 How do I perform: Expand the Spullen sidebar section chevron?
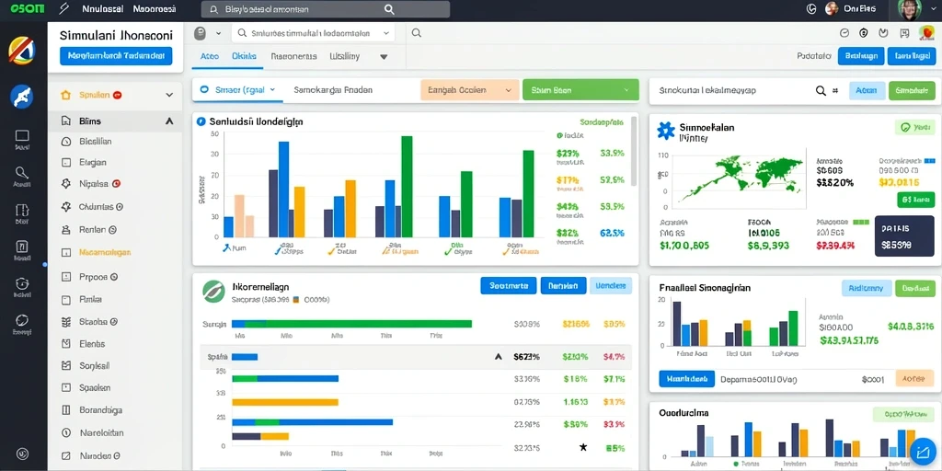pos(169,95)
